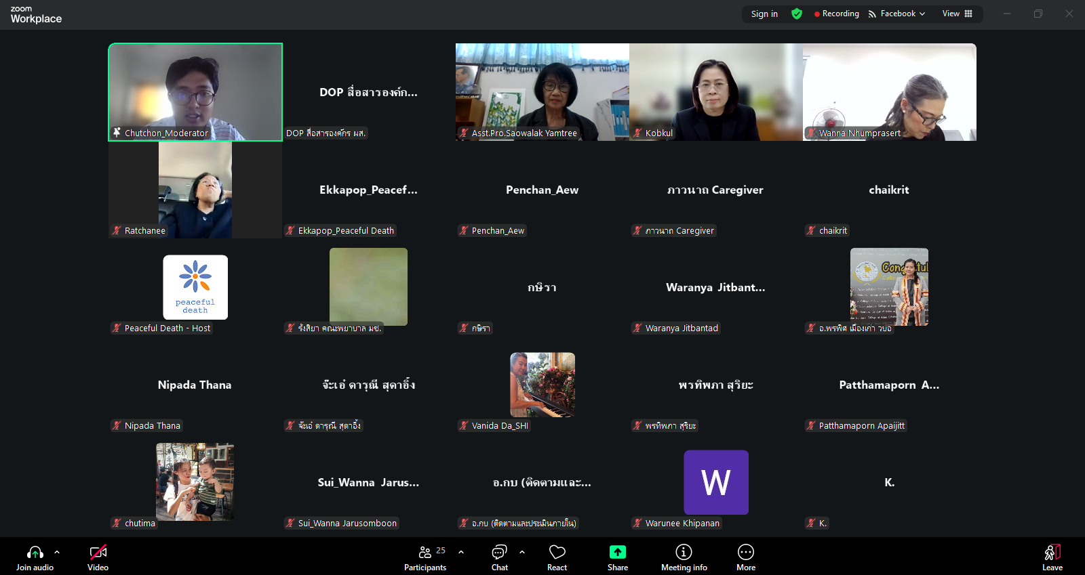Click the green encryption shield icon
Image resolution: width=1085 pixels, height=575 pixels.
point(797,14)
